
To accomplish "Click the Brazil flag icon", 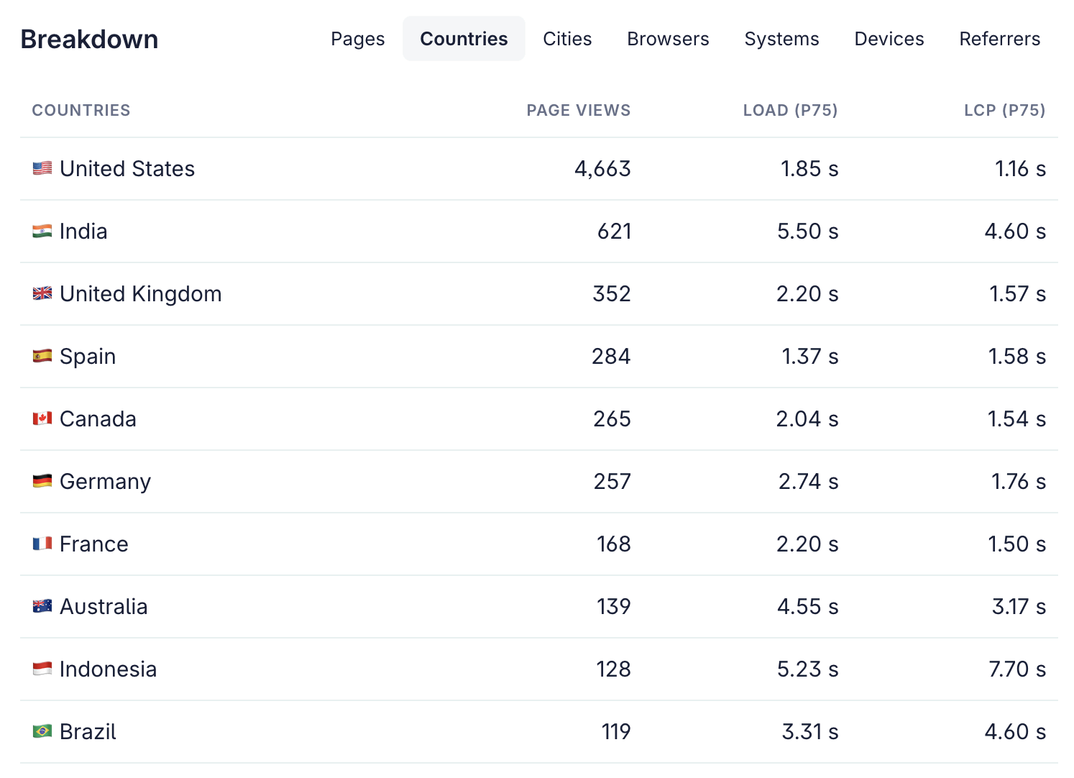I will (x=42, y=731).
